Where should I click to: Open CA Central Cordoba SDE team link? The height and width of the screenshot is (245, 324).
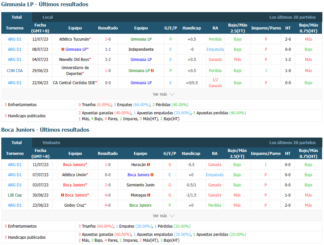[x=74, y=83]
